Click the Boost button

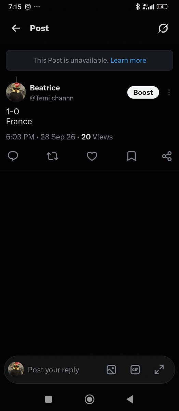[143, 92]
